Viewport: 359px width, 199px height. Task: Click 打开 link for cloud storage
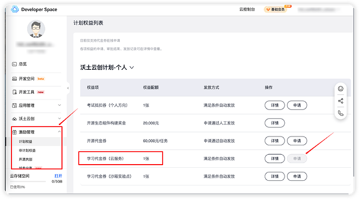pyautogui.click(x=58, y=176)
